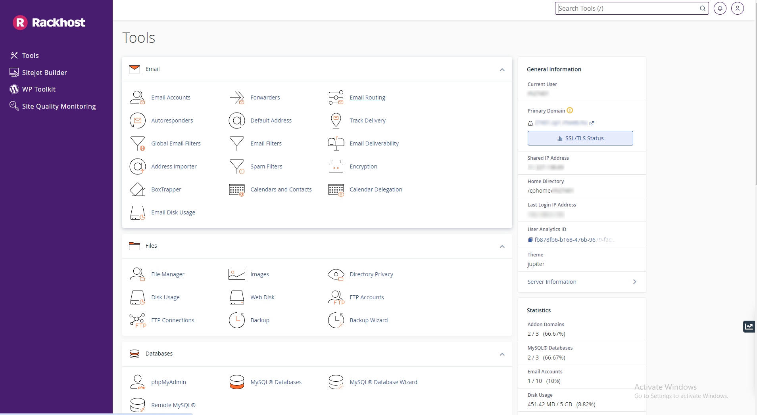This screenshot has width=757, height=415.
Task: Click the Primary Domain warning info icon
Action: click(x=570, y=110)
